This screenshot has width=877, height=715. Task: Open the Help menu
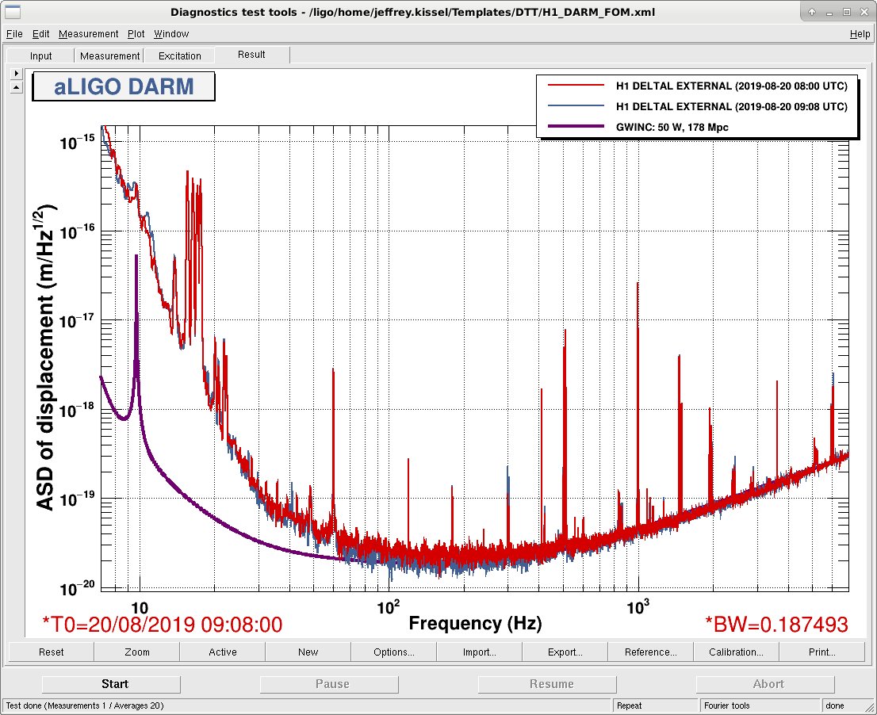[x=860, y=33]
